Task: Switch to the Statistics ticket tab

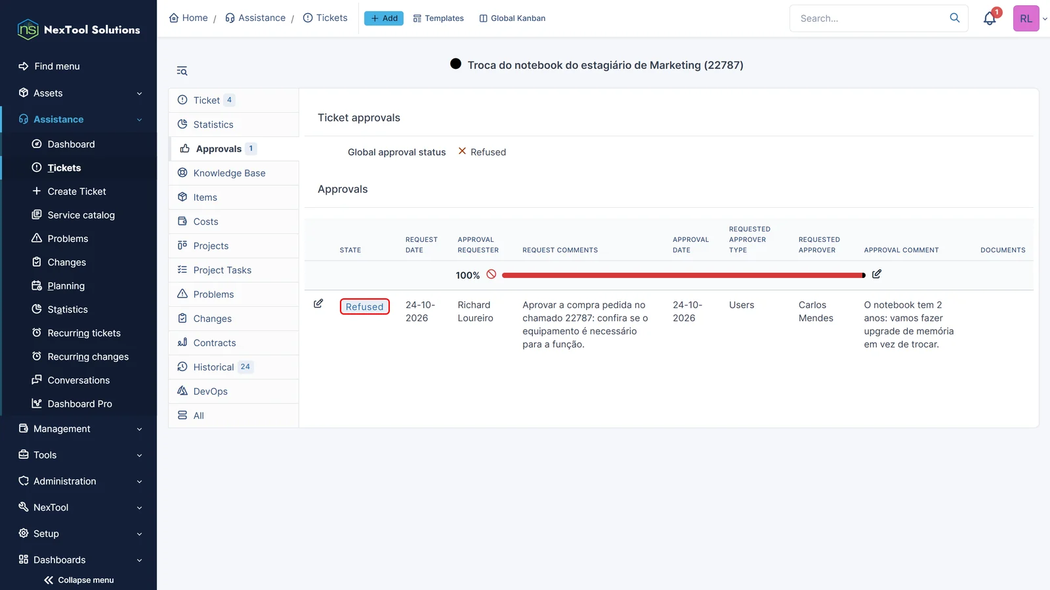Action: tap(234, 125)
